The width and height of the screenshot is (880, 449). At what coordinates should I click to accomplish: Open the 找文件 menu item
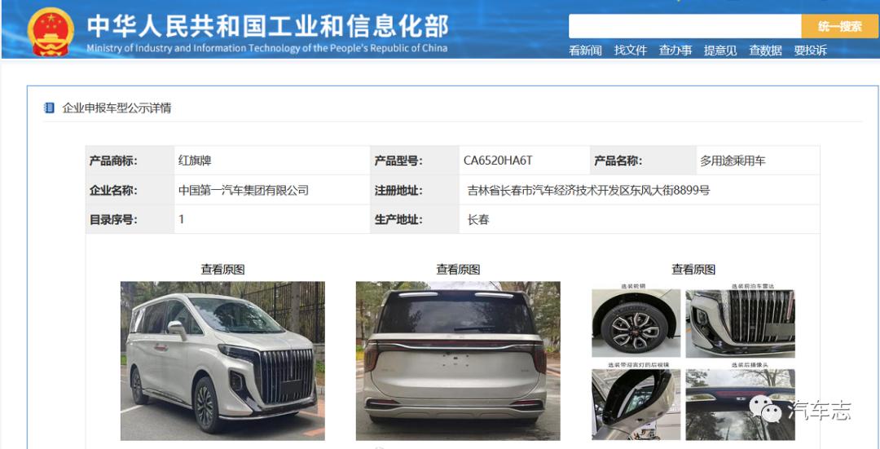click(630, 51)
